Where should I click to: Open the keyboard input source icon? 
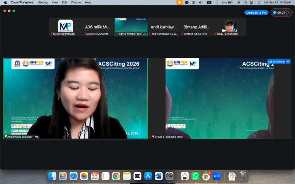209,2
